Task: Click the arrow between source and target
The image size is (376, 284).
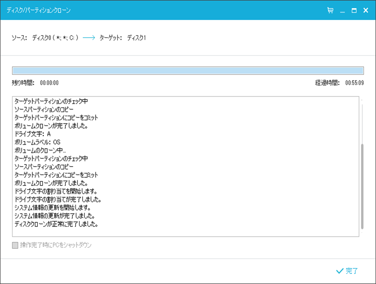Action: click(89, 38)
